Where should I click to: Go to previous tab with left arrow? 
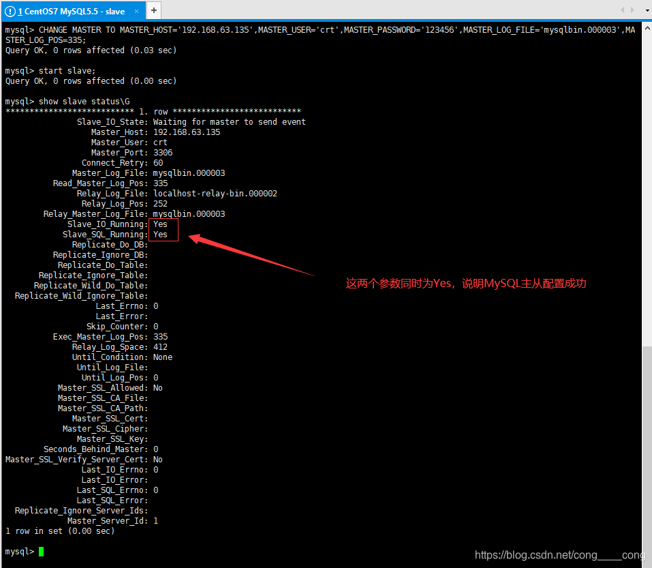click(622, 10)
